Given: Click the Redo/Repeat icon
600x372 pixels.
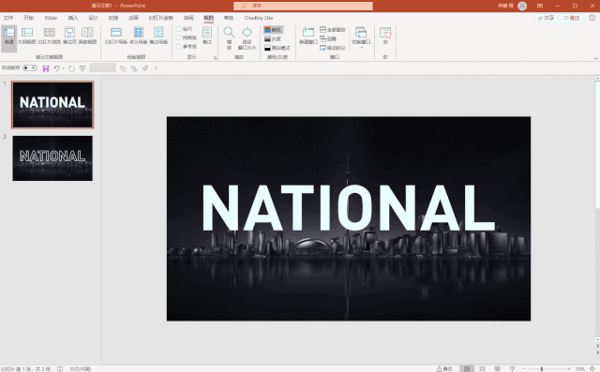Looking at the screenshot, I should coord(71,68).
